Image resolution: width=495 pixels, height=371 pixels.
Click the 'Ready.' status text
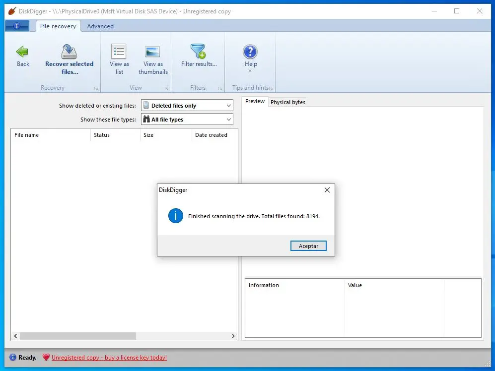pos(27,358)
